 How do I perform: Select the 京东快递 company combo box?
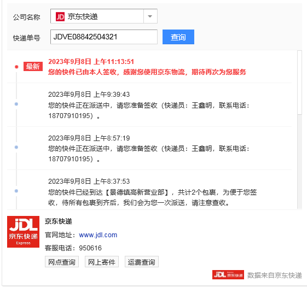point(104,16)
